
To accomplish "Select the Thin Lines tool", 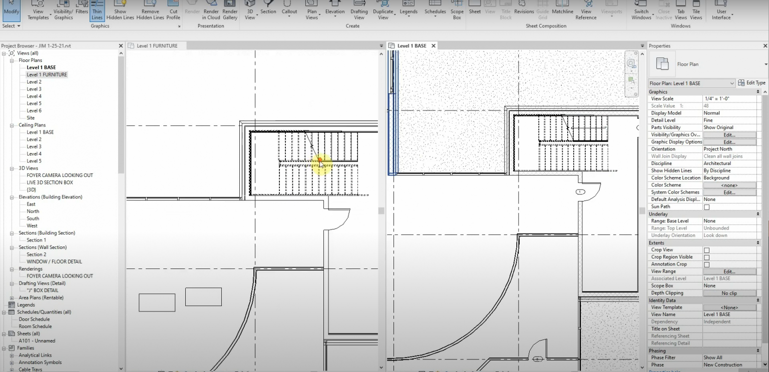I will click(x=97, y=10).
